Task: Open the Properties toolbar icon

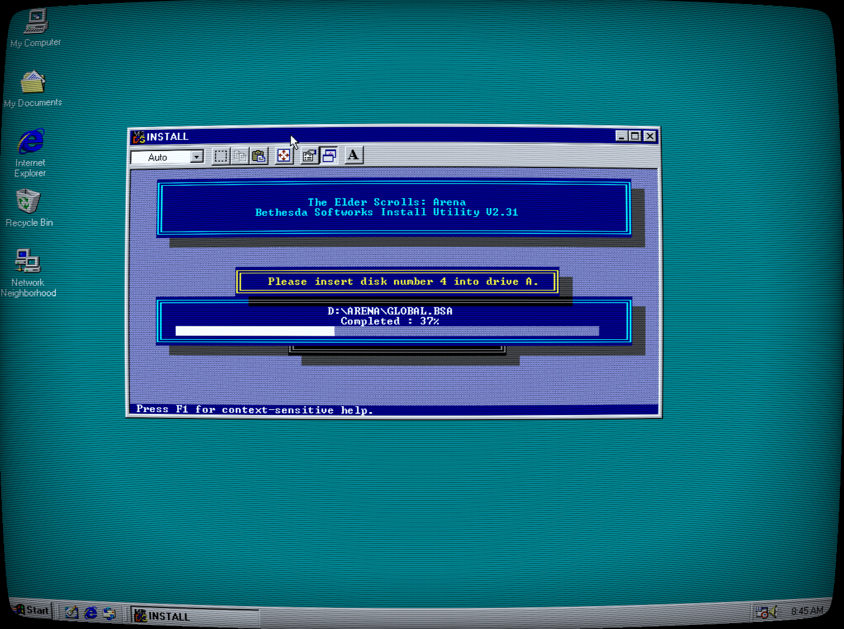Action: pos(309,156)
